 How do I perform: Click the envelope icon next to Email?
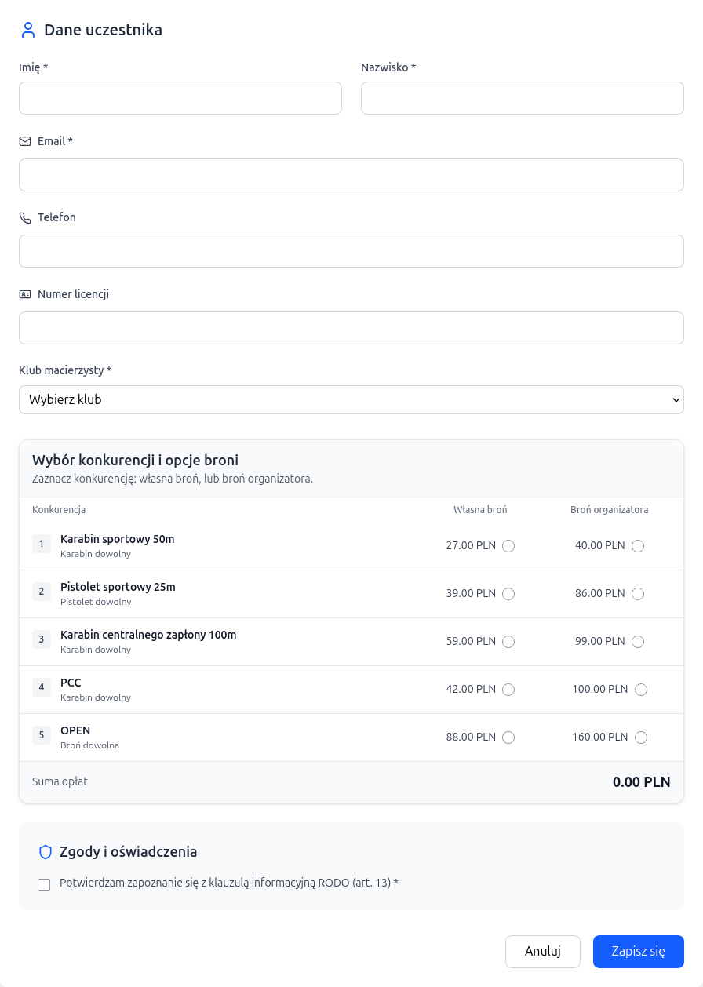click(25, 141)
